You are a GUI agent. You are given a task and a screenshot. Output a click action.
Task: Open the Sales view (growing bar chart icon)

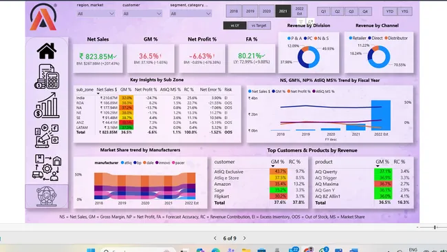point(47,105)
